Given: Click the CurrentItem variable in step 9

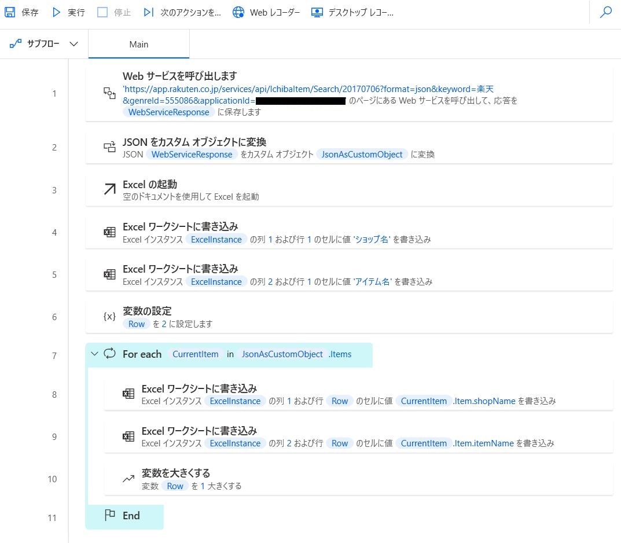Looking at the screenshot, I should point(424,443).
